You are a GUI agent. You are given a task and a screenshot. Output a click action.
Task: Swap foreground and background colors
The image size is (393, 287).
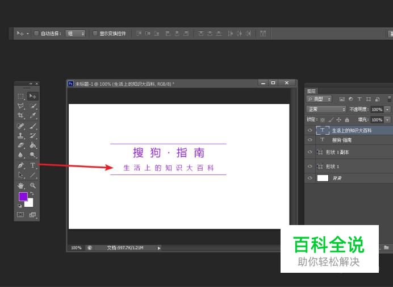[32, 194]
